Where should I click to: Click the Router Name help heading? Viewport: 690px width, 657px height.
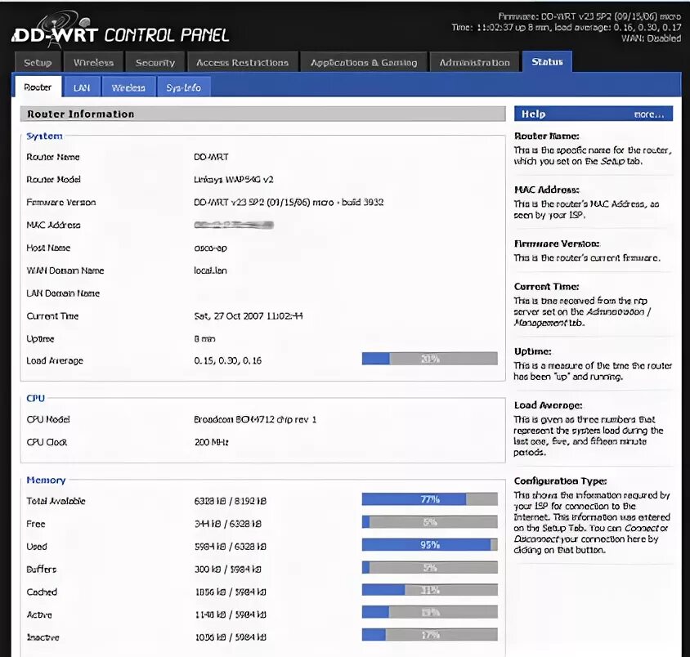coord(547,136)
